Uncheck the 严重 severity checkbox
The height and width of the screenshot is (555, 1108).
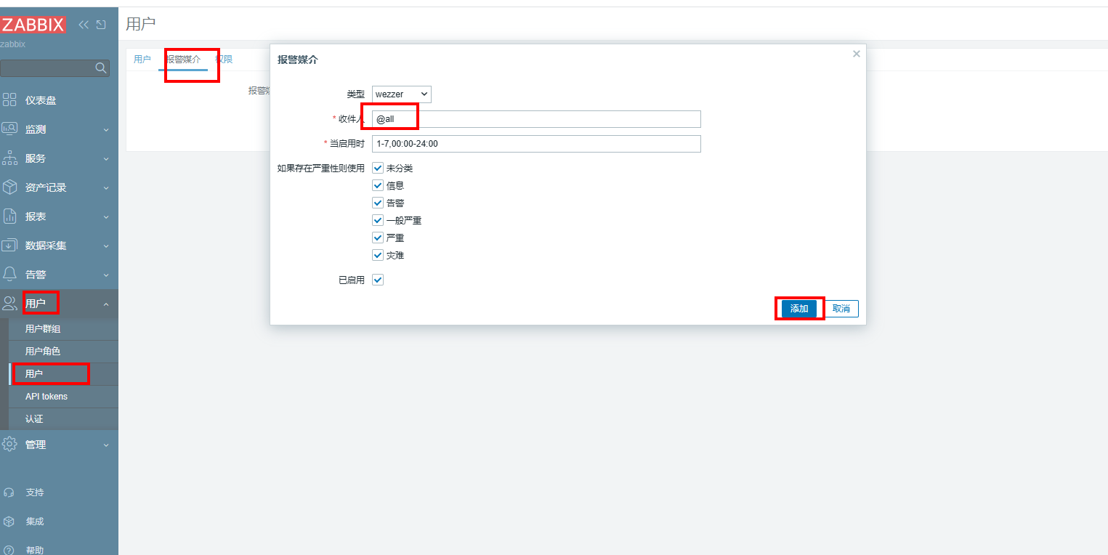pyautogui.click(x=378, y=238)
